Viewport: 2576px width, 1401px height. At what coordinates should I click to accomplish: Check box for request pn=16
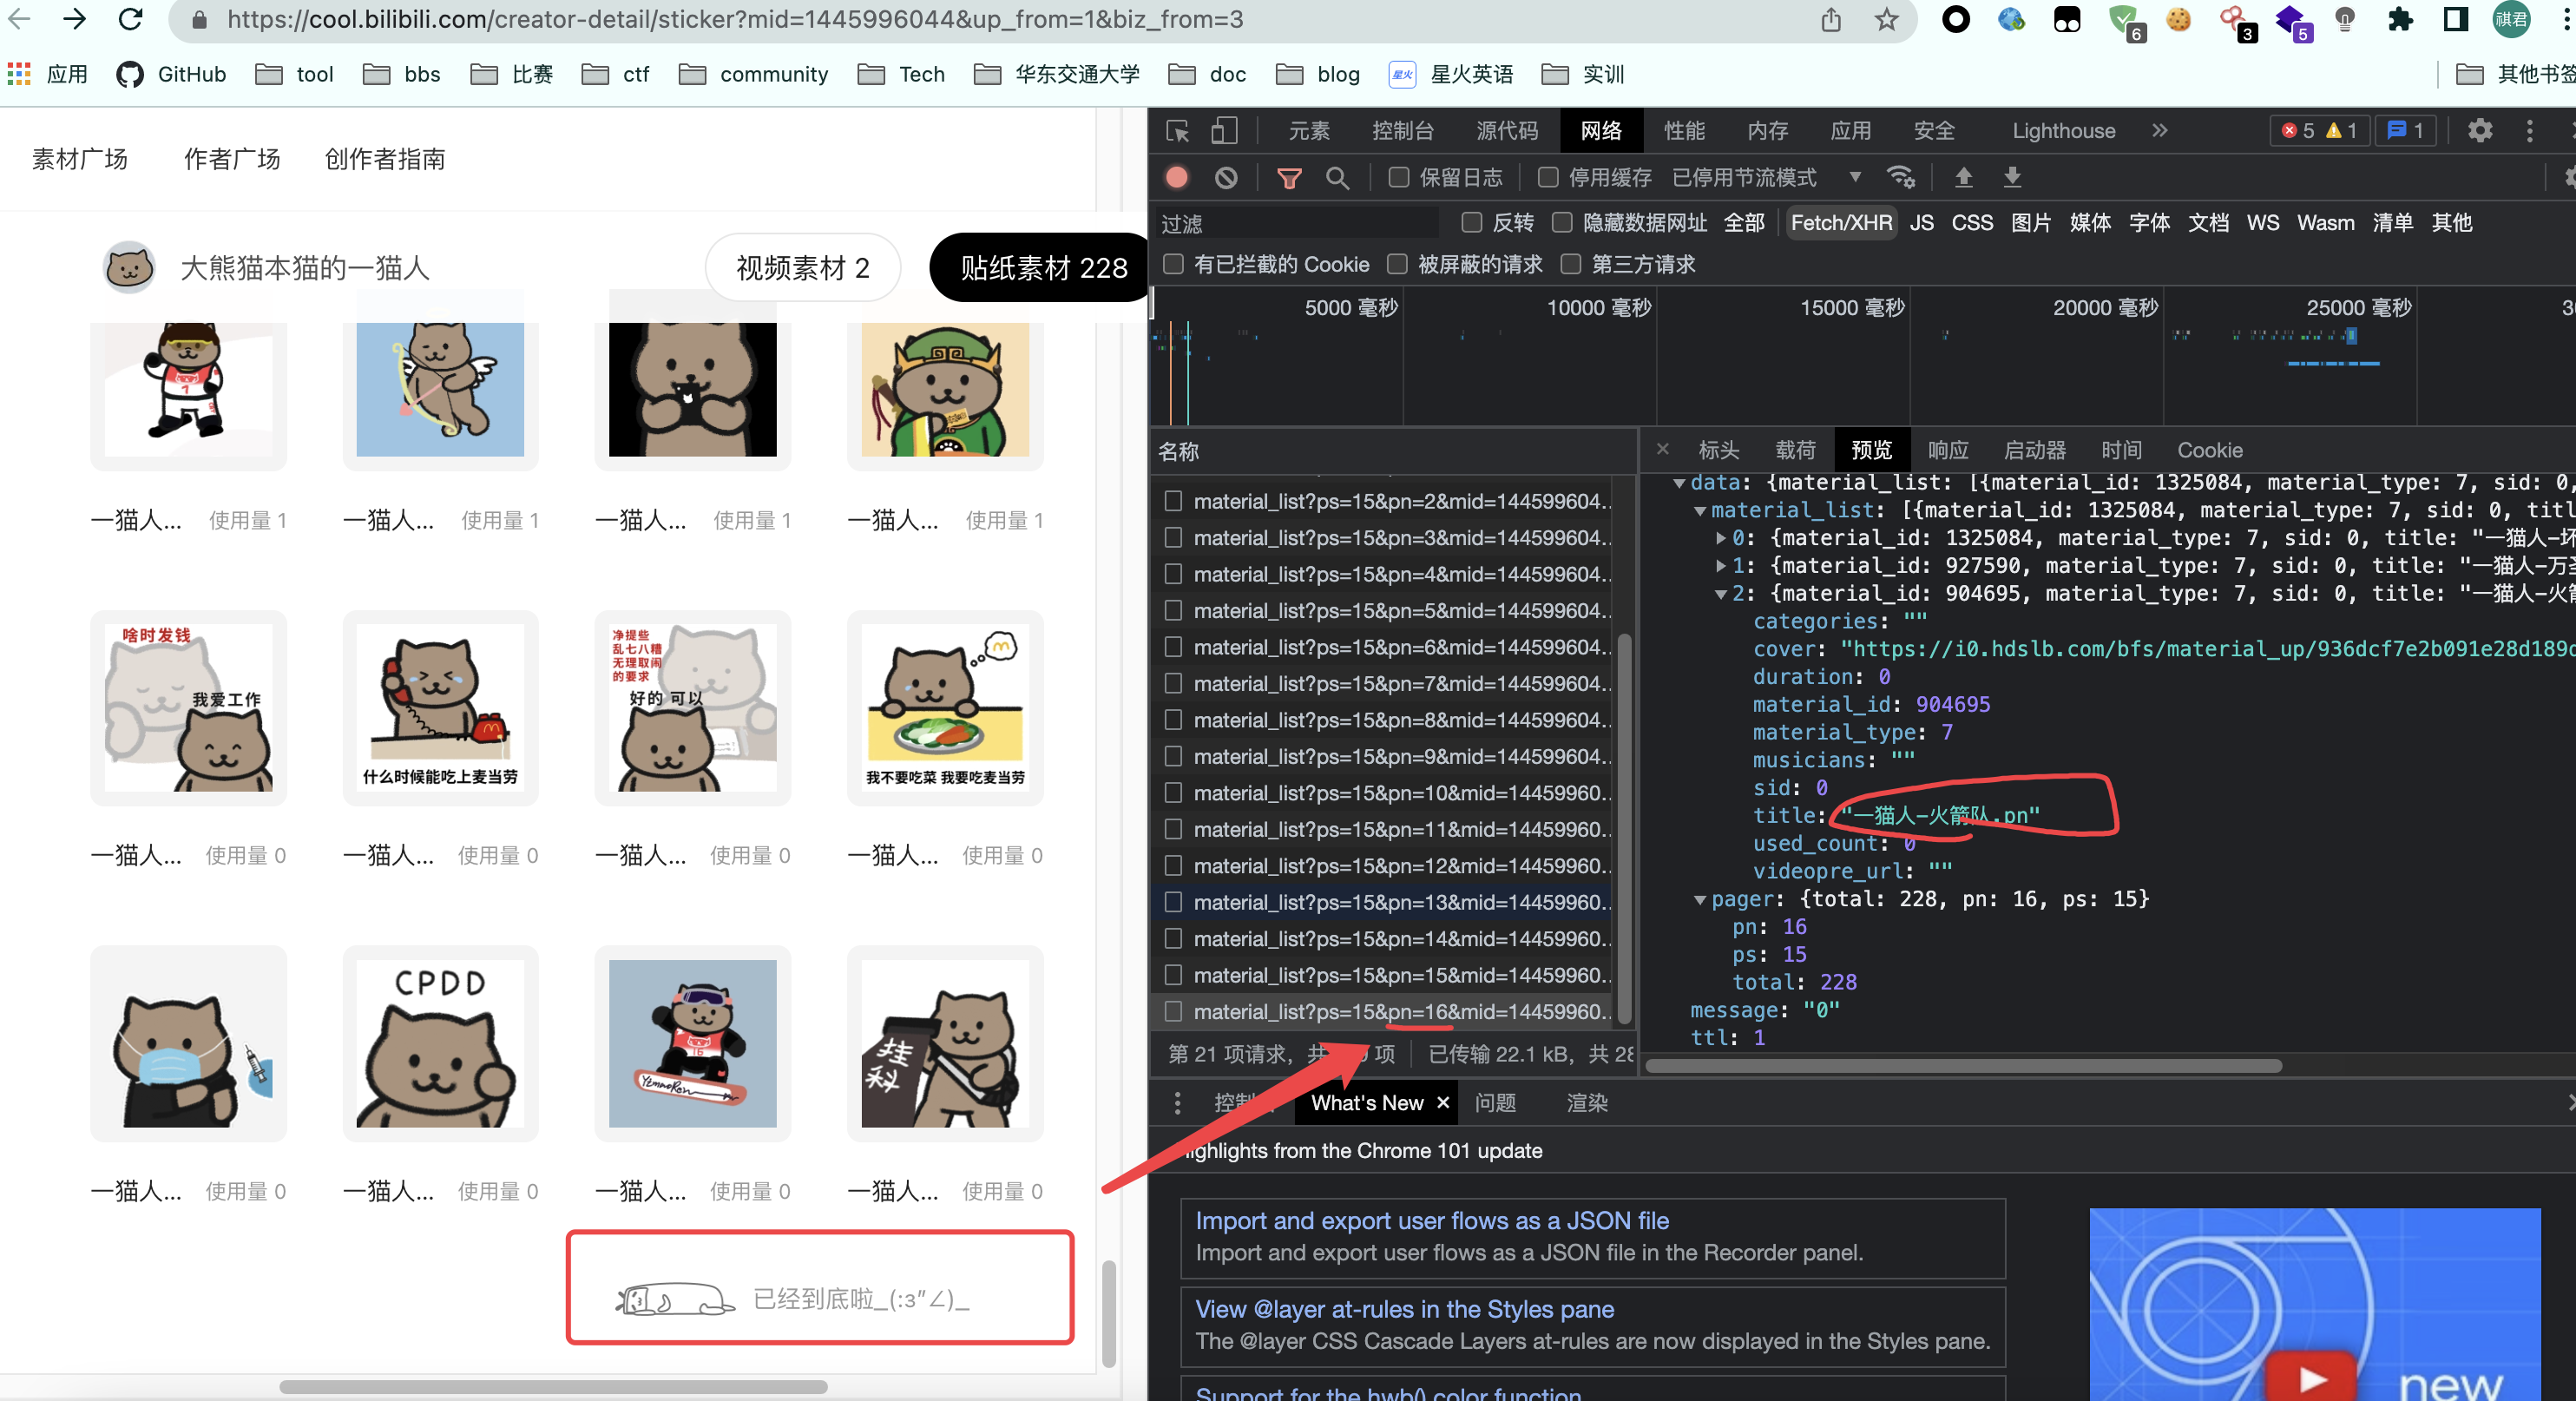[1173, 1011]
